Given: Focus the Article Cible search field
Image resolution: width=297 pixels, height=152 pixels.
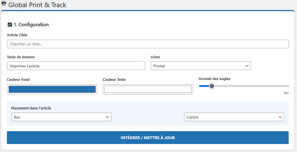Looking at the screenshot, I should pos(148,44).
